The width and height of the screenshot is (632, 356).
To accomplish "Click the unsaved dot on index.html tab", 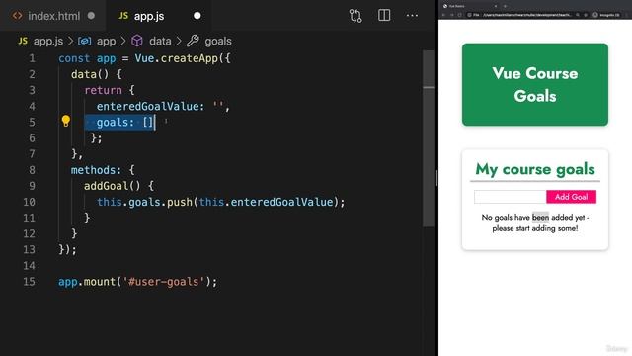I will click(x=91, y=16).
